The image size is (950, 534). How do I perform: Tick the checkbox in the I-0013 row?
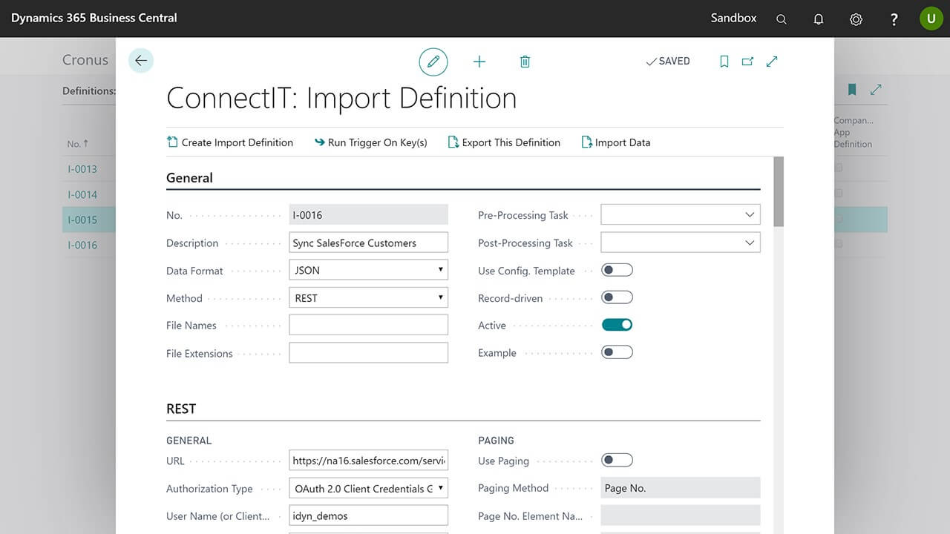[x=839, y=168]
